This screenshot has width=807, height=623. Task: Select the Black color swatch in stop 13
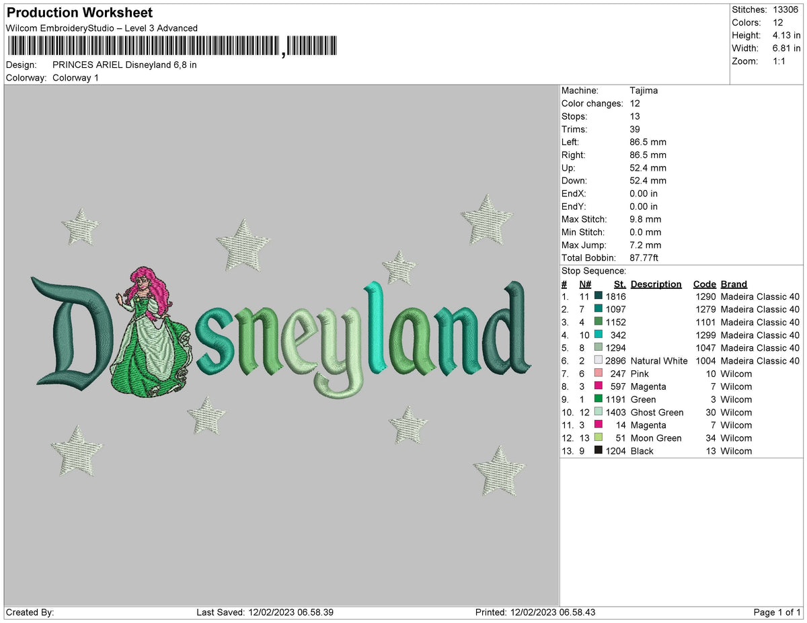(x=599, y=450)
